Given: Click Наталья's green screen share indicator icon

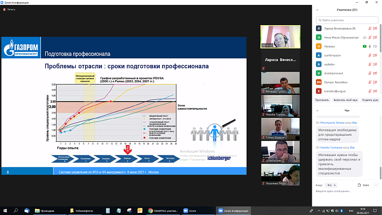Looking at the screenshot, I should (x=365, y=46).
